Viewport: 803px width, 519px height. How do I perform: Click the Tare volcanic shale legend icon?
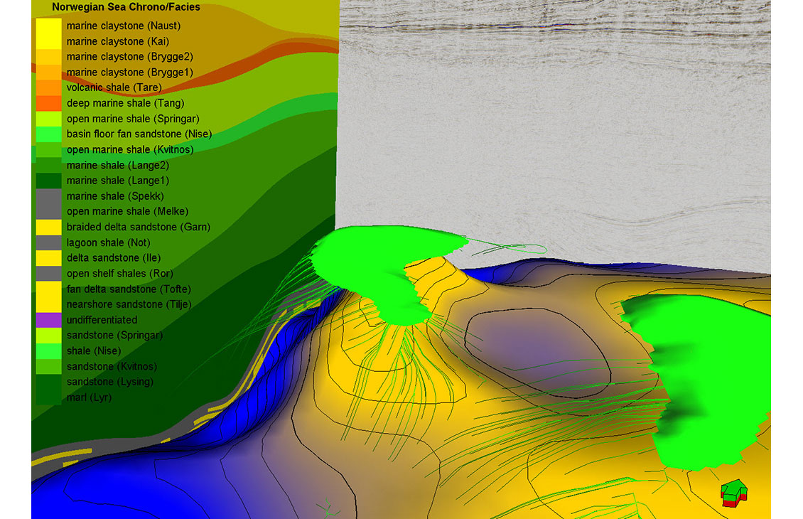[x=48, y=87]
